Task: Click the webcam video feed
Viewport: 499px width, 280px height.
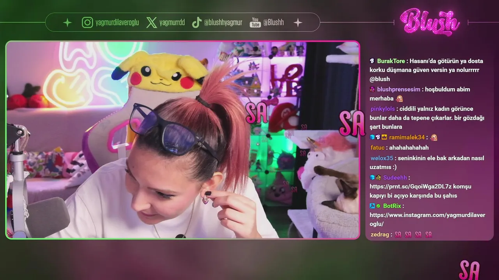Action: pyautogui.click(x=183, y=140)
